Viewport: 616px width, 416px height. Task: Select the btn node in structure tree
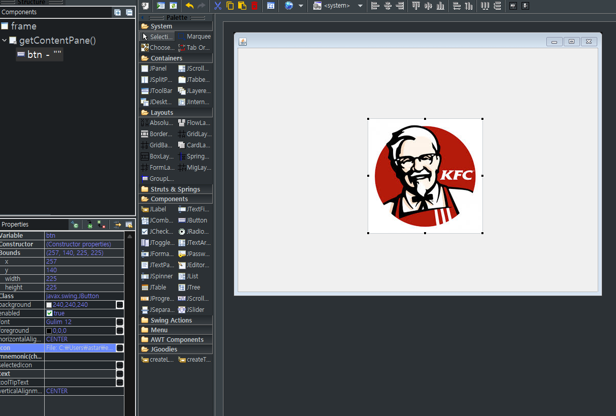(39, 54)
